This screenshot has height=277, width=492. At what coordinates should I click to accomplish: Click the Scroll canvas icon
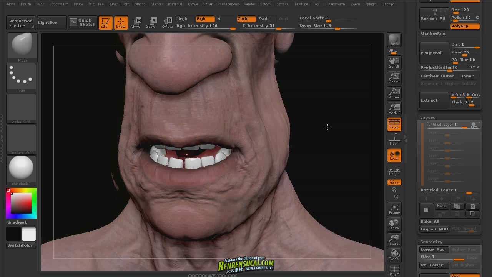(x=394, y=62)
